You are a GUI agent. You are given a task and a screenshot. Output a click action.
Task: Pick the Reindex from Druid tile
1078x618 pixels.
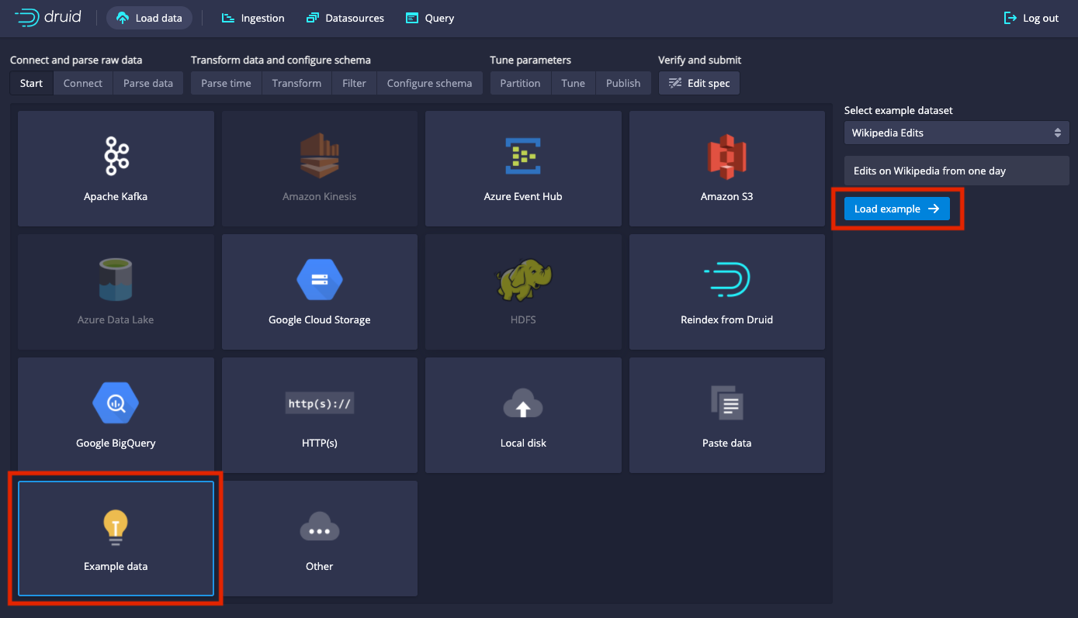point(727,292)
